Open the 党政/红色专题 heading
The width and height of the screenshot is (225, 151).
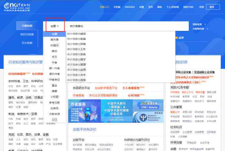(179, 88)
